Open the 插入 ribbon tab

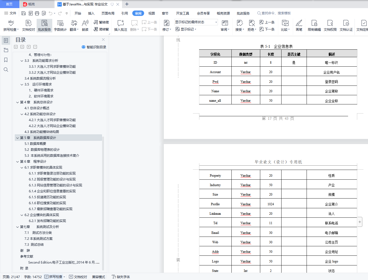click(91, 13)
